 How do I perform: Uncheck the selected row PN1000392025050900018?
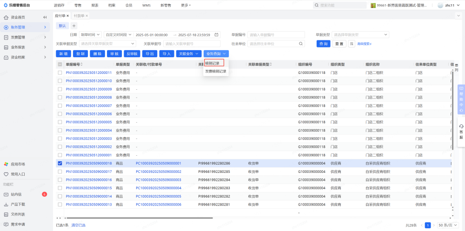[x=60, y=163]
